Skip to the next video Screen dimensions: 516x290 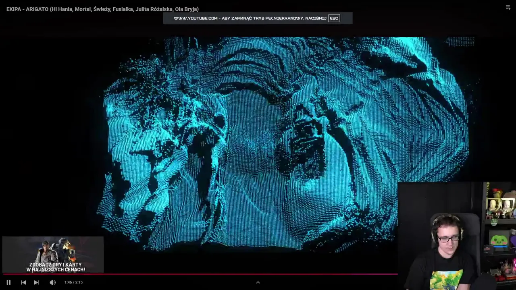(x=36, y=282)
